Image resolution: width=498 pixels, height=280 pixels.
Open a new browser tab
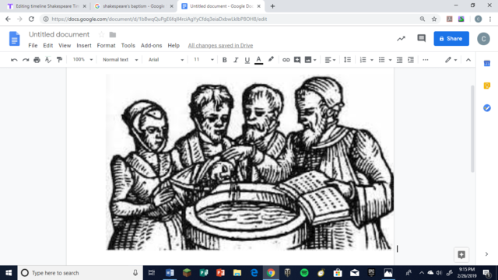coord(272,6)
